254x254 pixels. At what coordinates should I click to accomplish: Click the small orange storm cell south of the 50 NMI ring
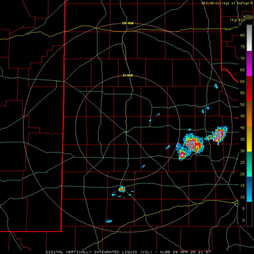click(122, 189)
